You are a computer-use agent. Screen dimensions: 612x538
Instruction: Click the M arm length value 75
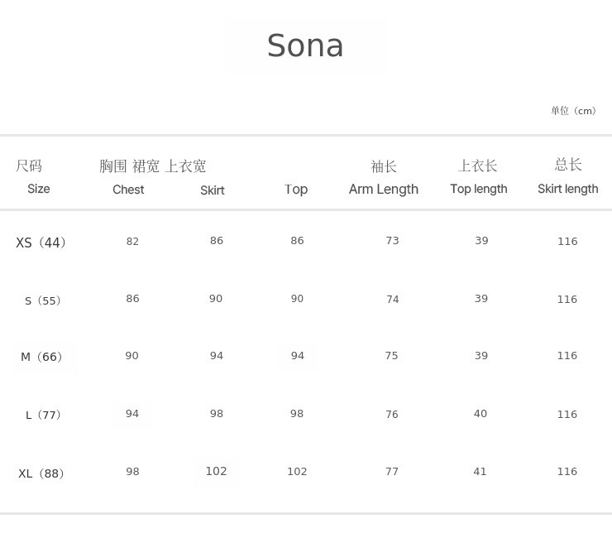tap(391, 356)
